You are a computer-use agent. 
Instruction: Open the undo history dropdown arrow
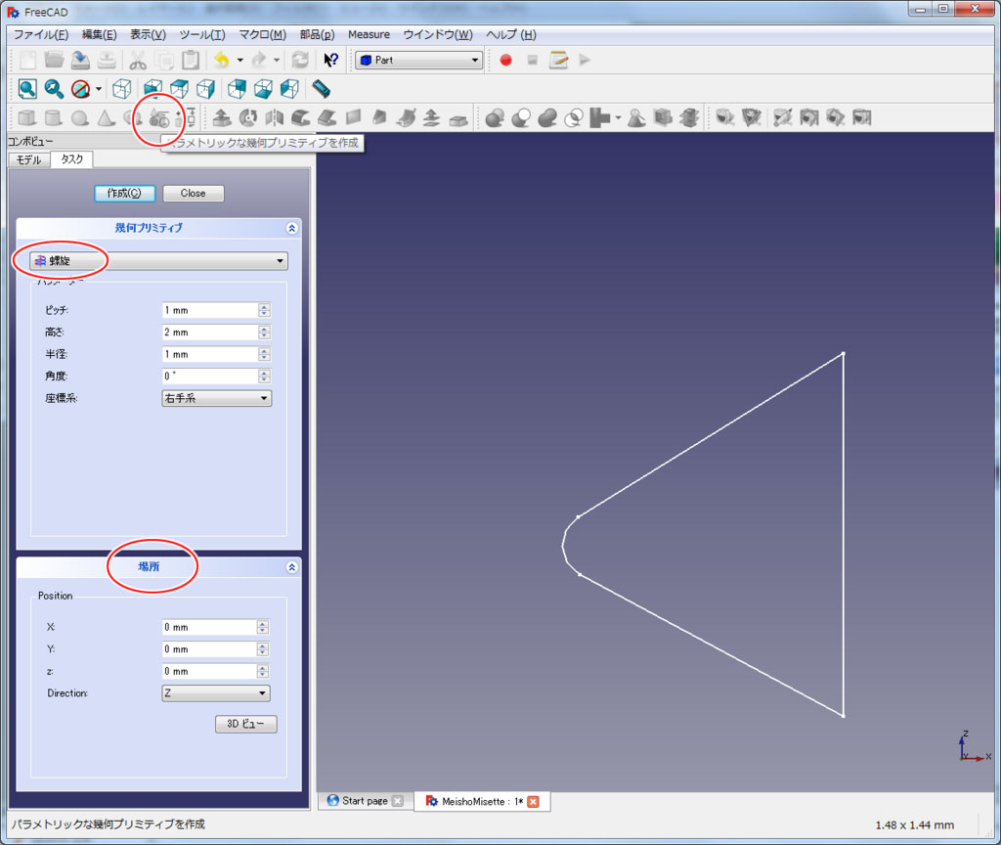pyautogui.click(x=240, y=60)
